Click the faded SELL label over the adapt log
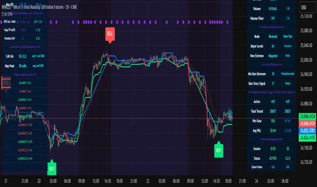 6,83
